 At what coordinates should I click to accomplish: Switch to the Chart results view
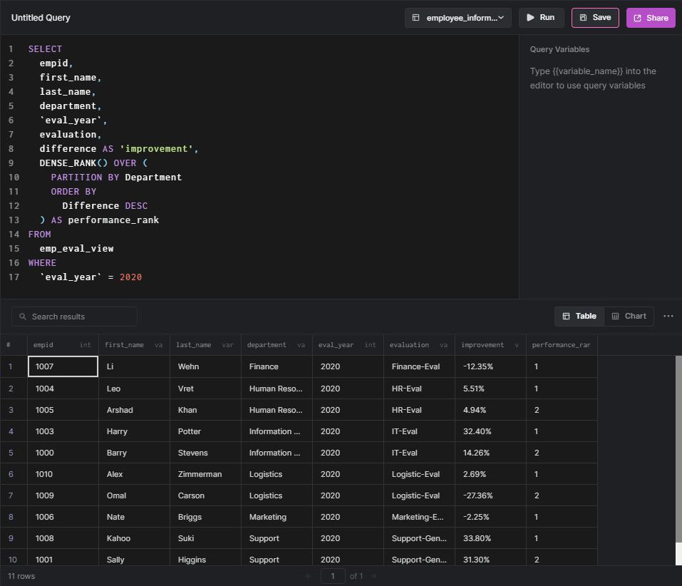coord(629,317)
